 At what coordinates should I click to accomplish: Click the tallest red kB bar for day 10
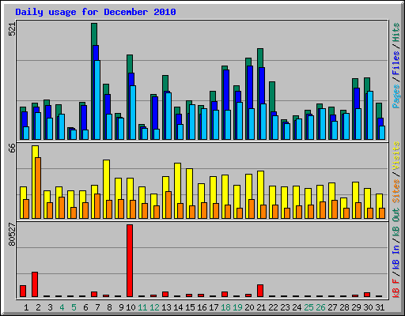[x=130, y=261]
